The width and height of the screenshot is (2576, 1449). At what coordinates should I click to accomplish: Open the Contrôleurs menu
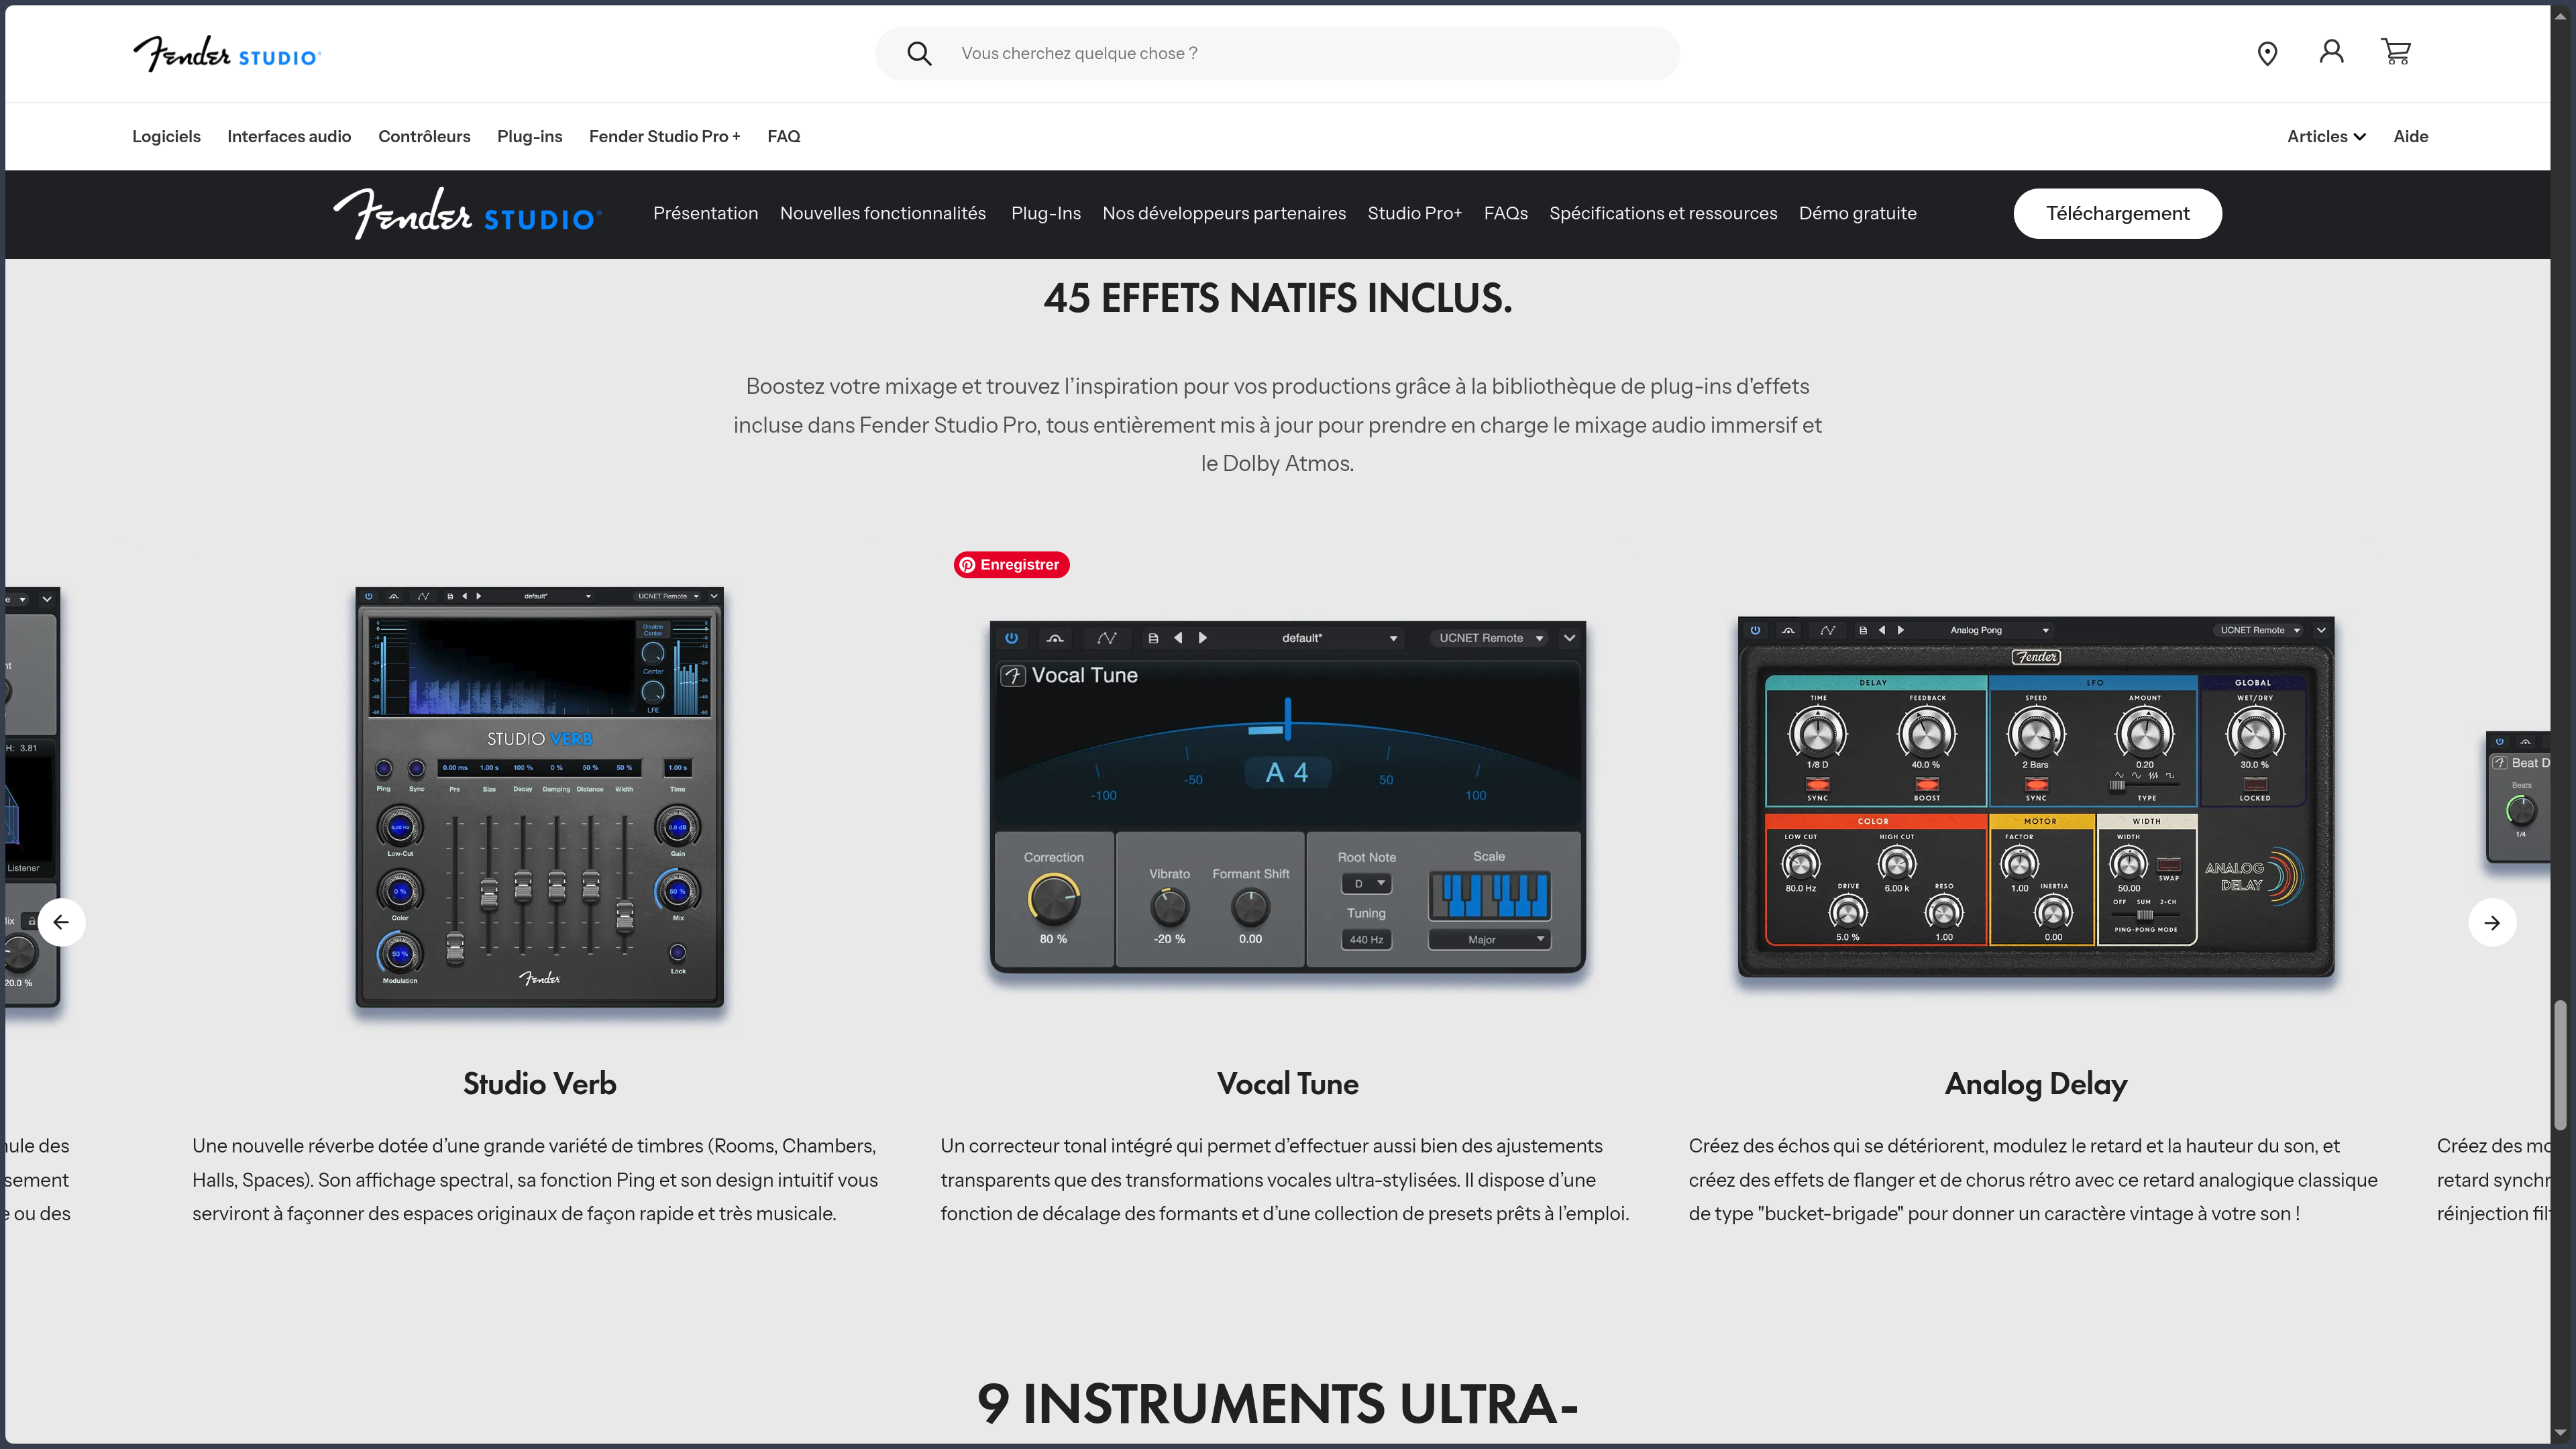(424, 136)
